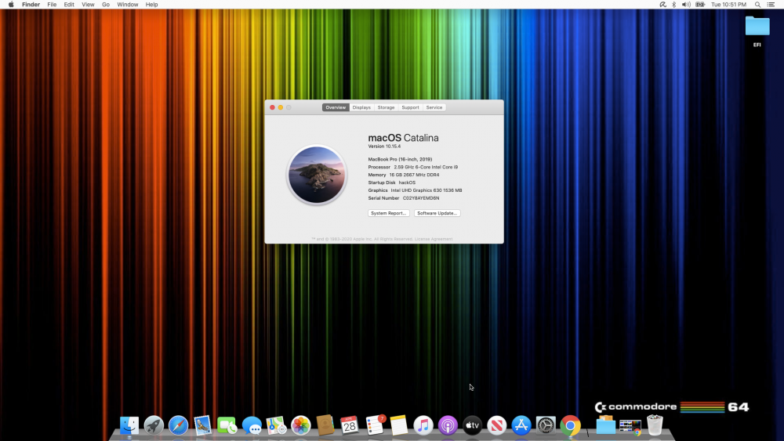Open the Go menu
This screenshot has width=784, height=441.
click(x=106, y=5)
